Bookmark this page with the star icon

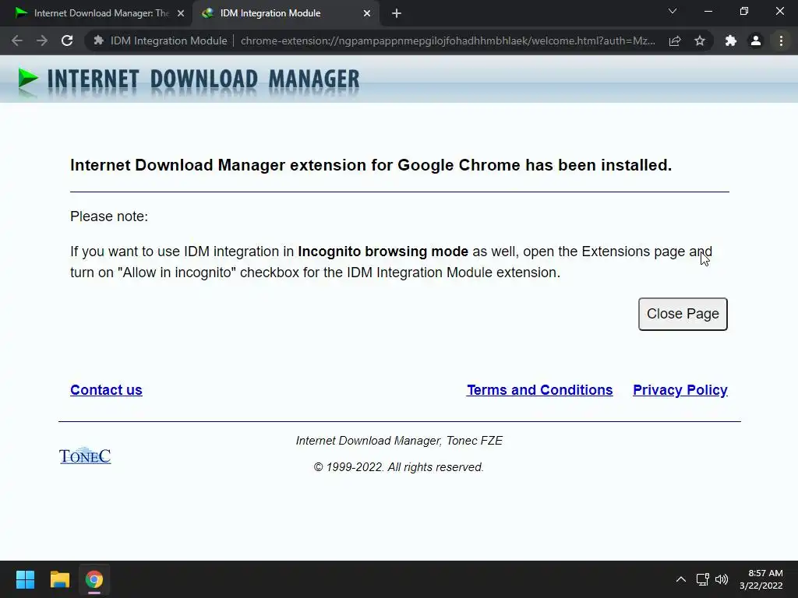pos(700,40)
